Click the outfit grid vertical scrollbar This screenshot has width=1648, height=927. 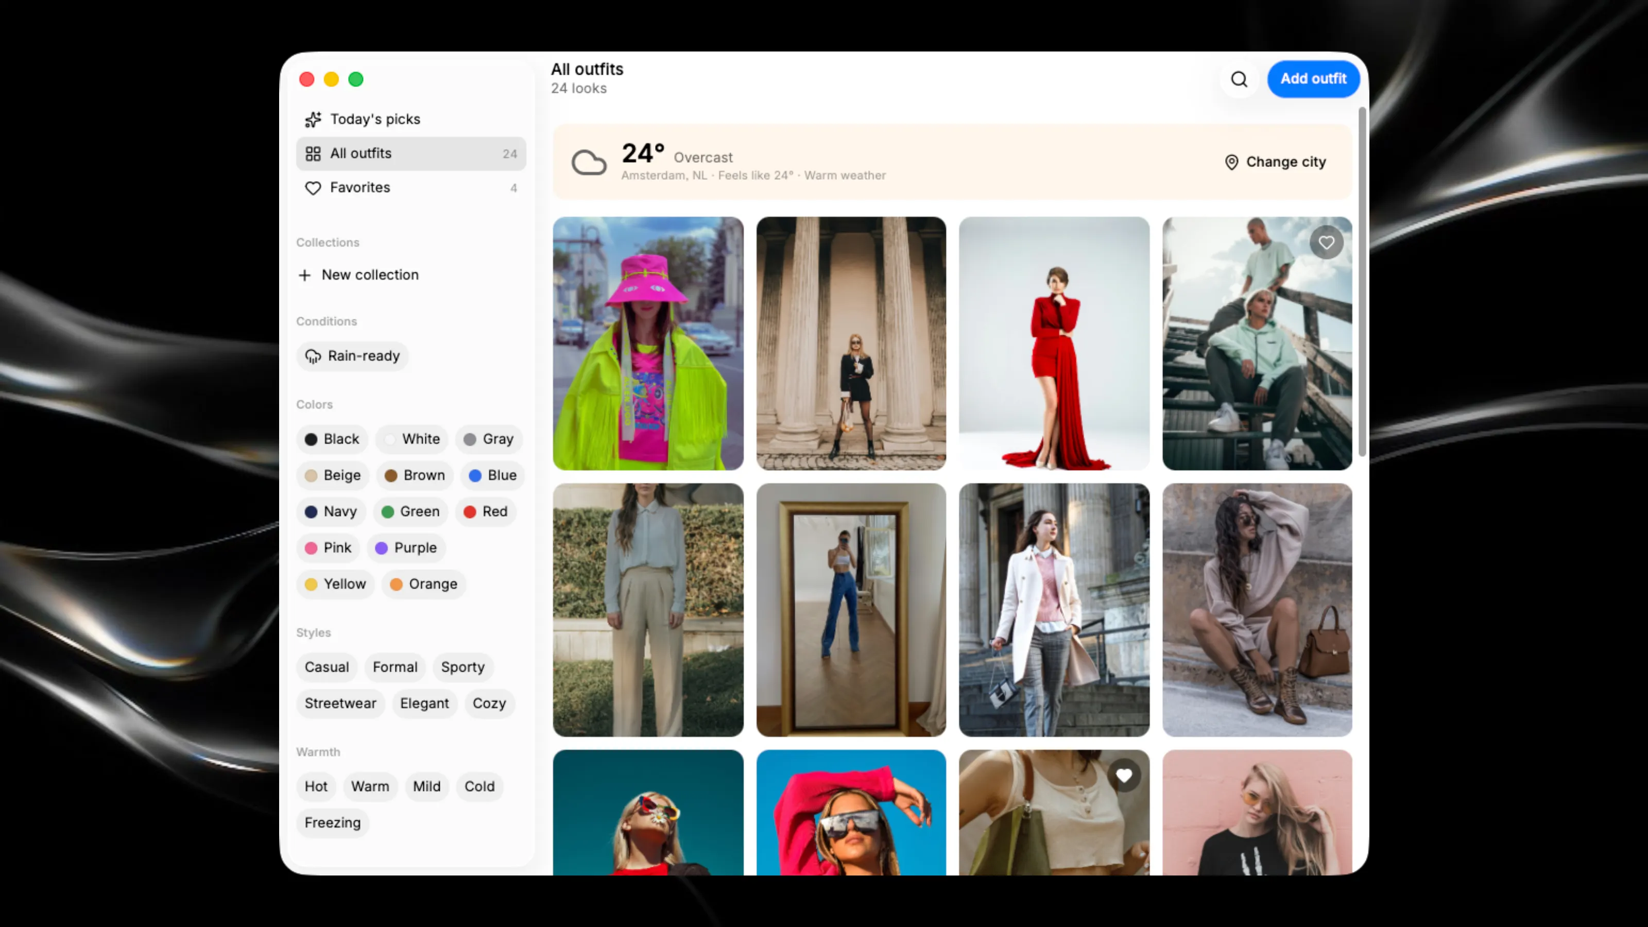tap(1362, 282)
